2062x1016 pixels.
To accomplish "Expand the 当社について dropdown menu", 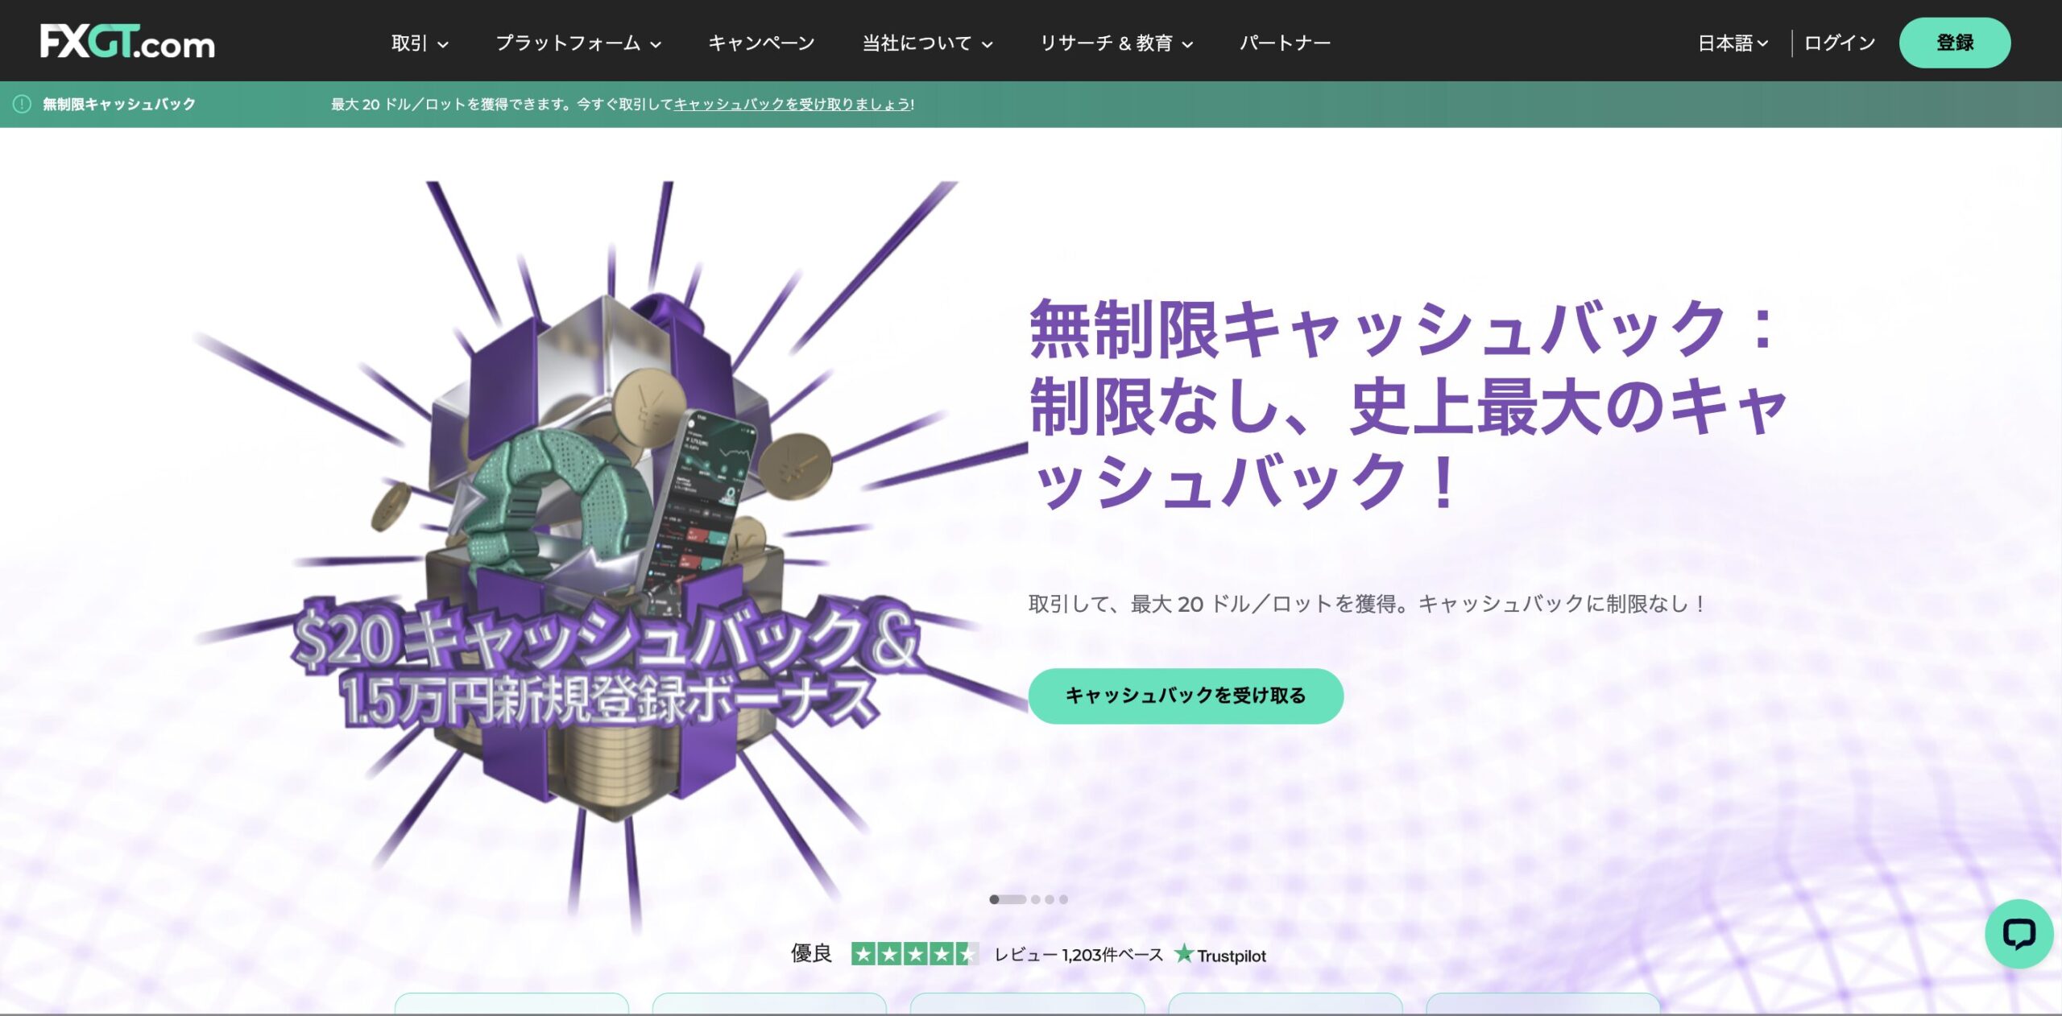I will coord(927,43).
